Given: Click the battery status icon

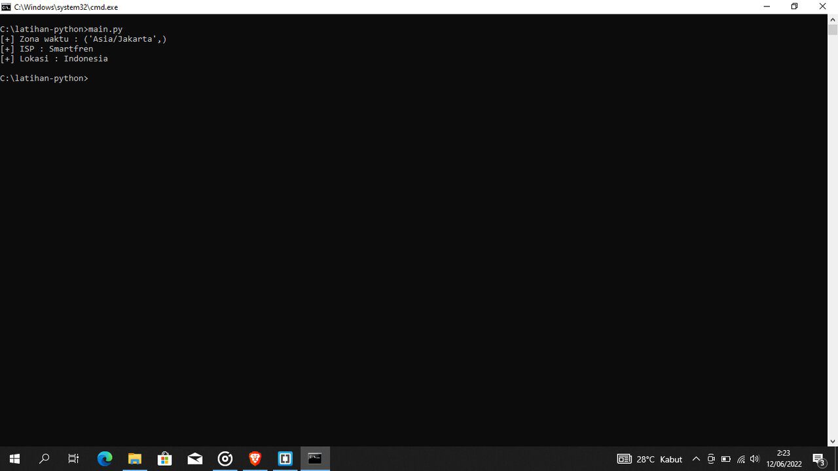Looking at the screenshot, I should 725,459.
